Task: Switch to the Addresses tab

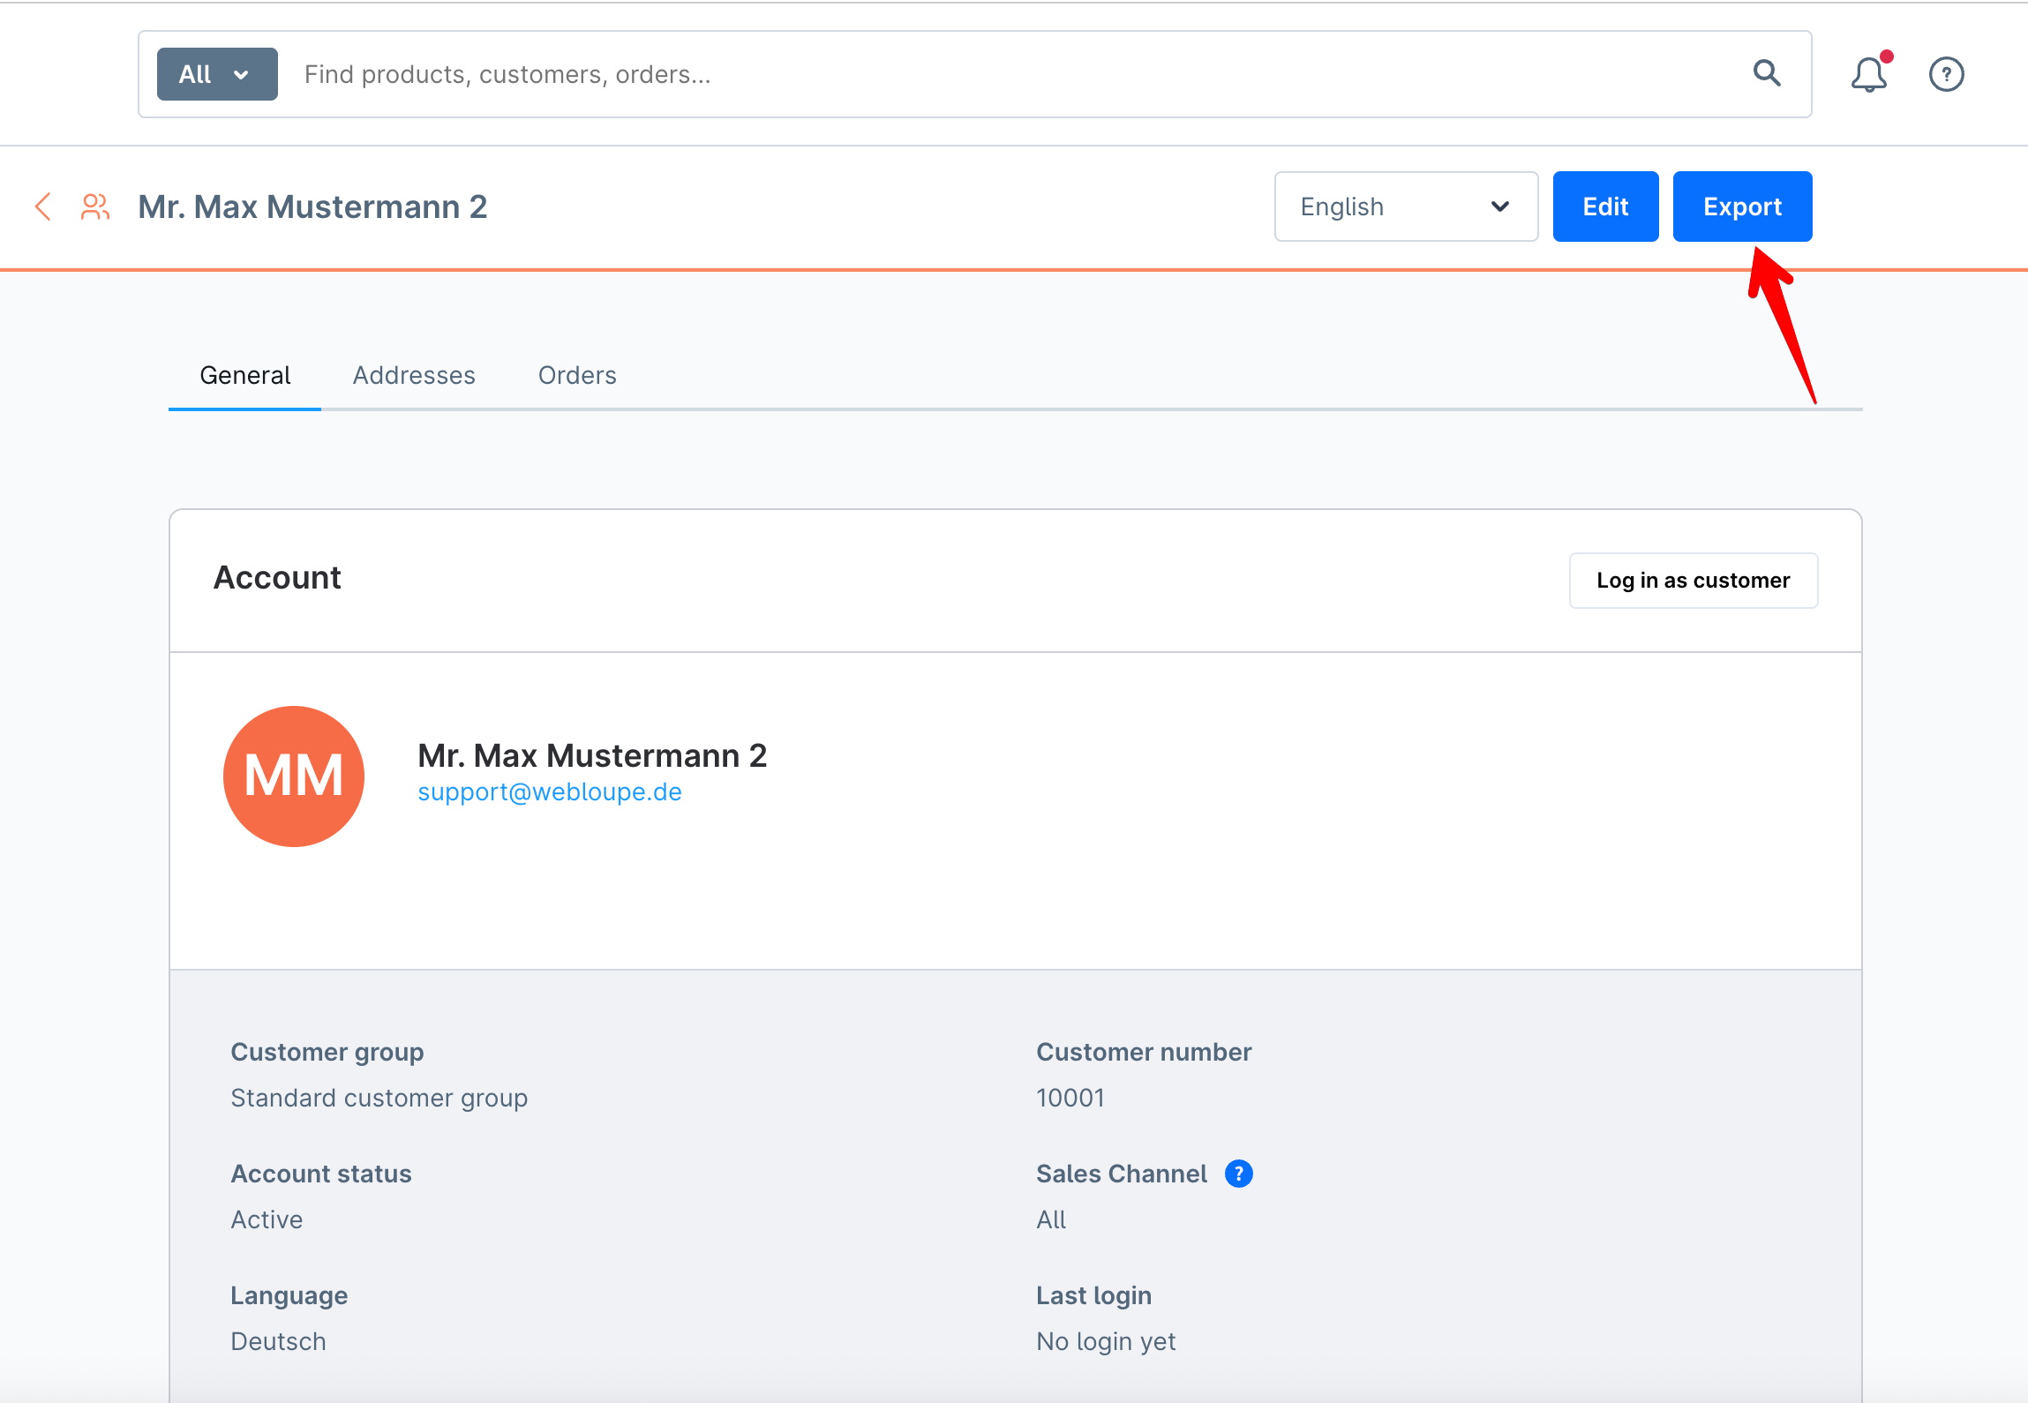Action: [414, 375]
